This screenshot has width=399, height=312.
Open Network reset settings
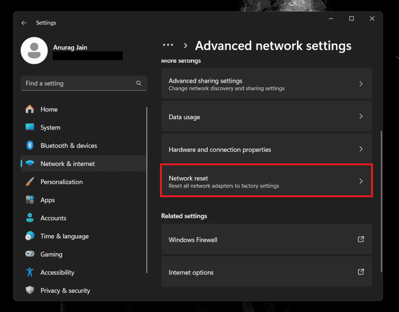coord(266,181)
